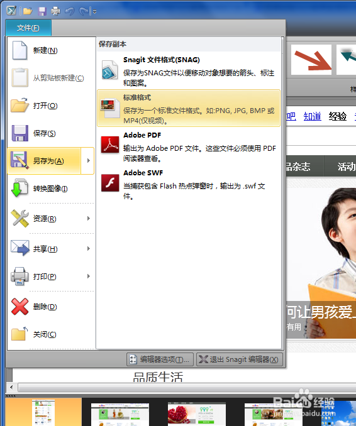Click the 品质生活 heading text
The width and height of the screenshot is (356, 426).
[x=158, y=376]
